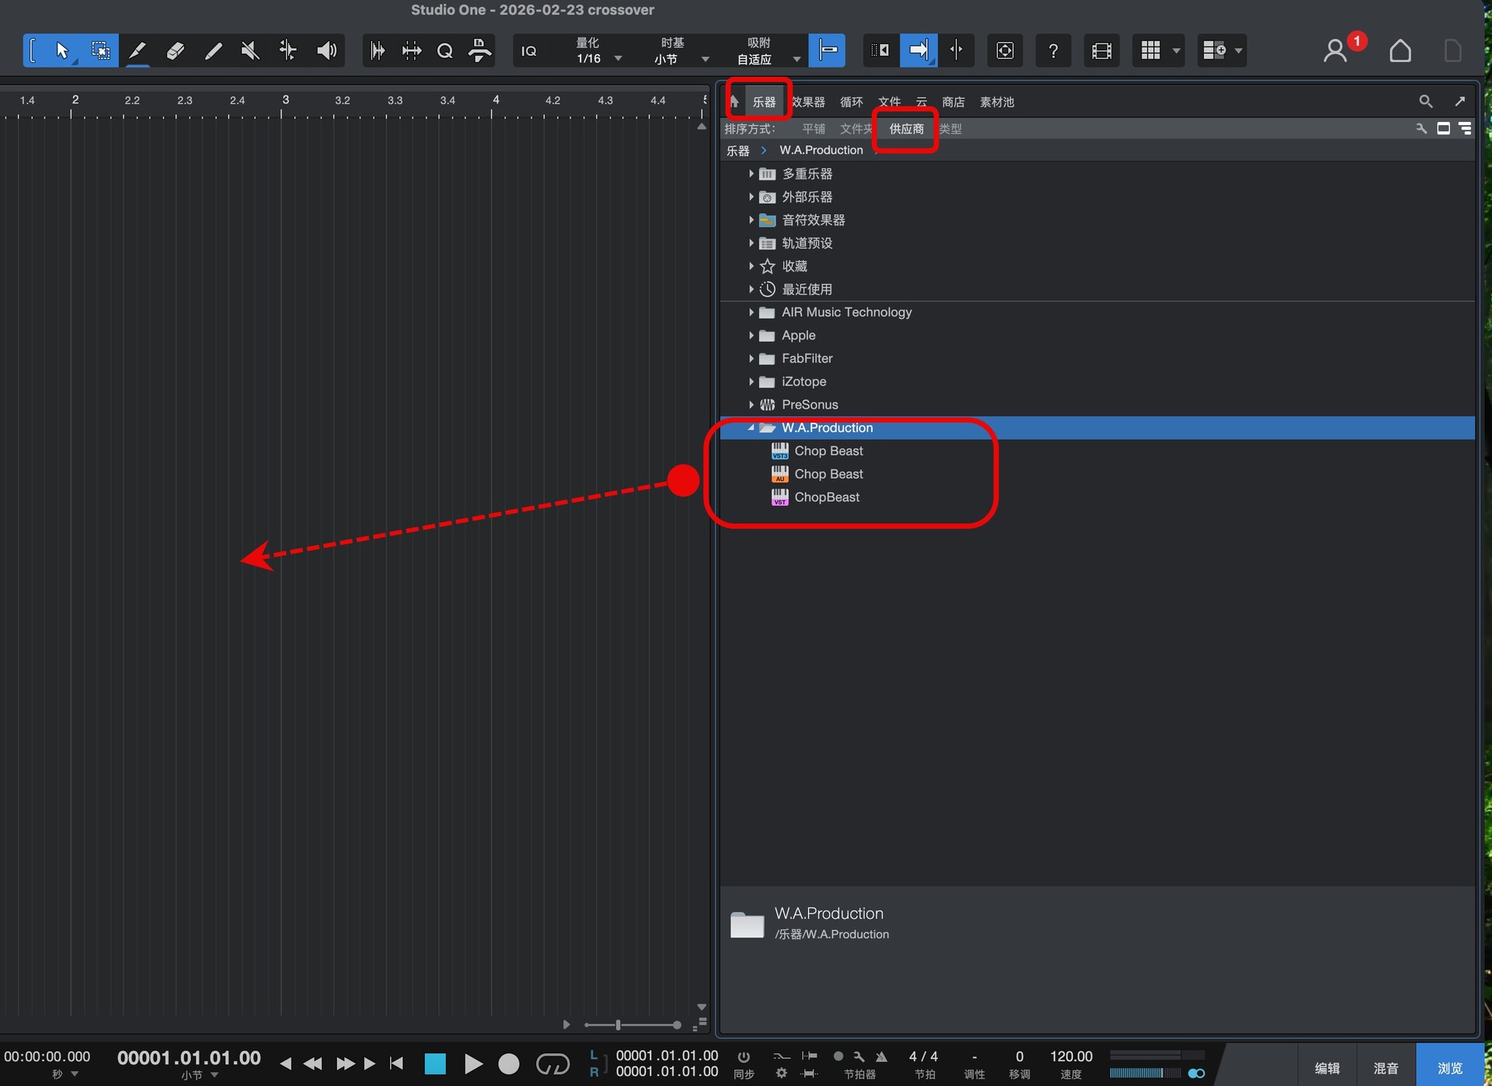This screenshot has height=1086, width=1492.
Task: Collapse the W.A.Production folder
Action: pyautogui.click(x=751, y=428)
